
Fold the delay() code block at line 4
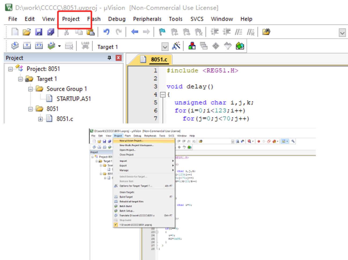[x=162, y=94]
